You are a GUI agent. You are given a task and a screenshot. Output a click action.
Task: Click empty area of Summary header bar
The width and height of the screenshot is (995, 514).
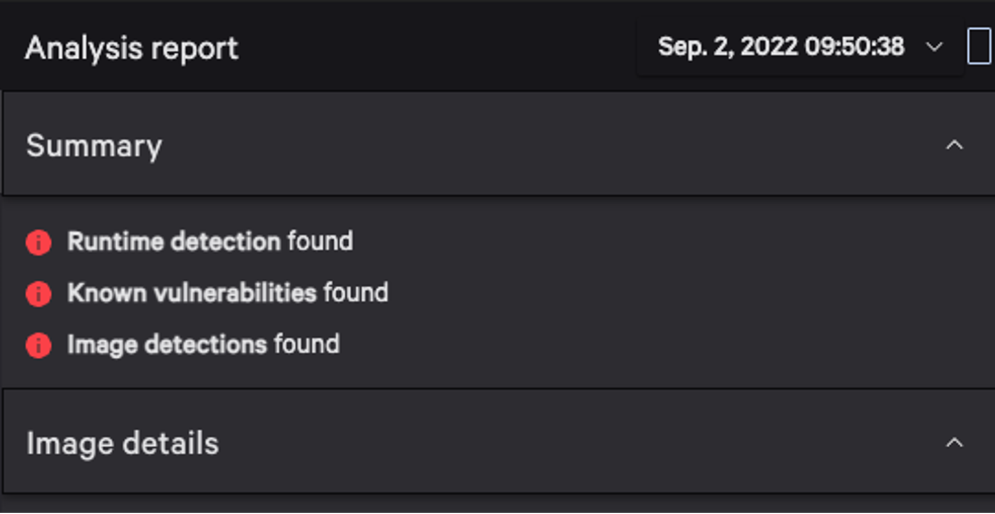pos(546,145)
